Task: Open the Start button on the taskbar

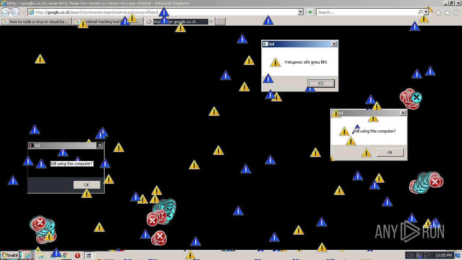Action: [x=10, y=255]
